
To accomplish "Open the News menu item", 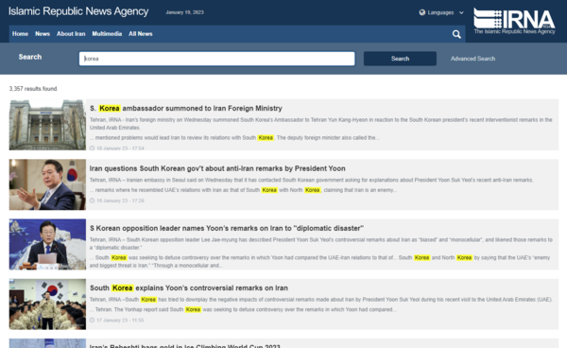I will [x=43, y=34].
